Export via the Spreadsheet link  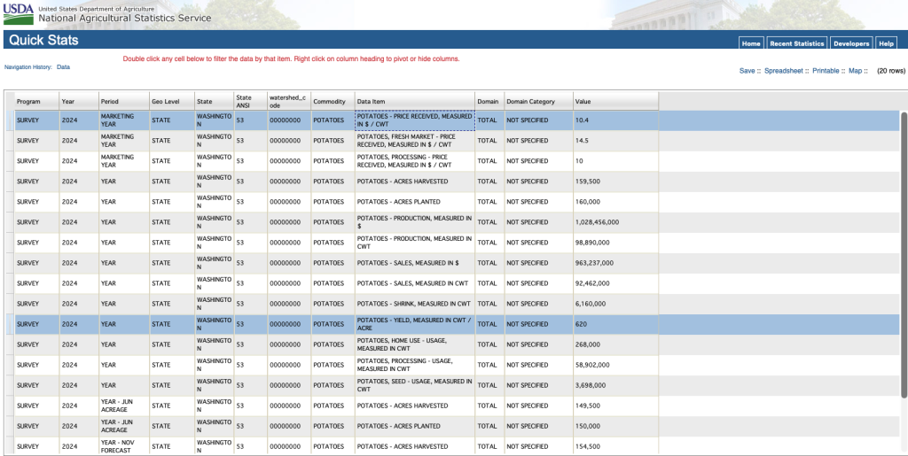[784, 71]
